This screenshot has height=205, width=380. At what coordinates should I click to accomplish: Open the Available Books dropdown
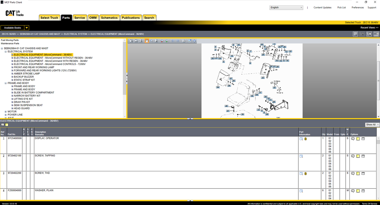[x=26, y=28]
